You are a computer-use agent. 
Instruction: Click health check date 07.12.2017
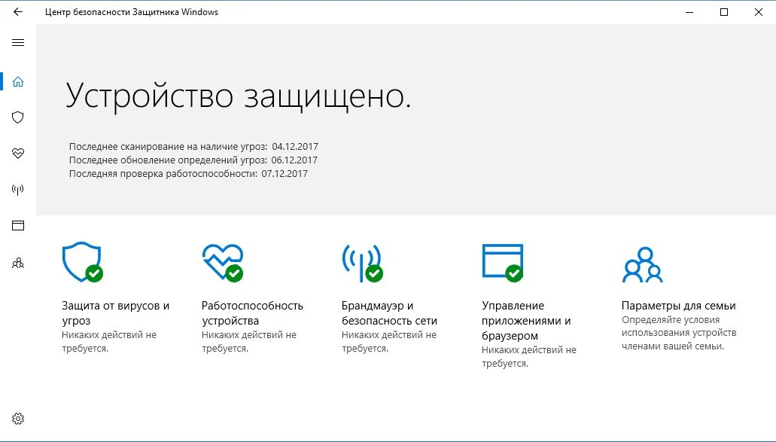click(285, 174)
